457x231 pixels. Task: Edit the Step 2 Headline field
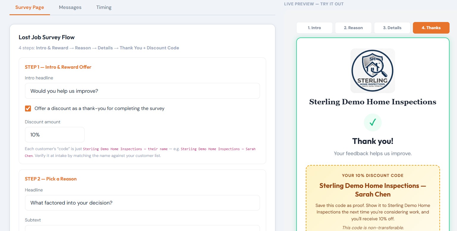tap(142, 203)
